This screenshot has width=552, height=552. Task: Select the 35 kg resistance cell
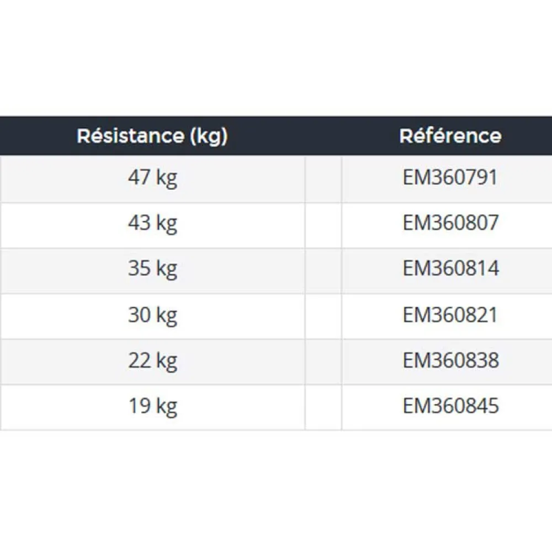pyautogui.click(x=152, y=271)
